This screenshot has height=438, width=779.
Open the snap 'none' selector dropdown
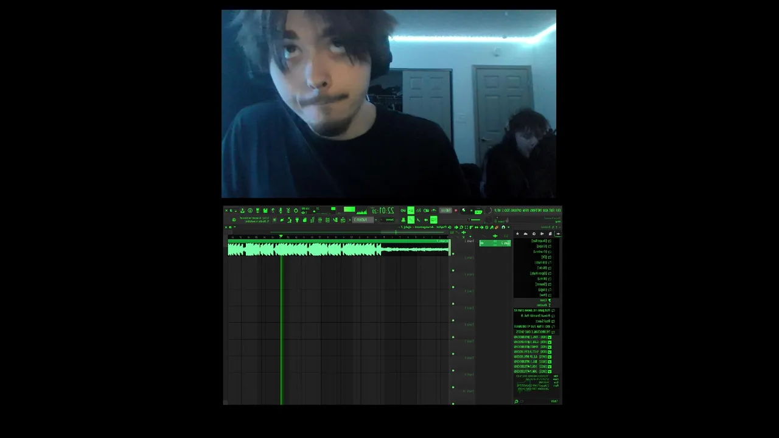click(x=389, y=220)
